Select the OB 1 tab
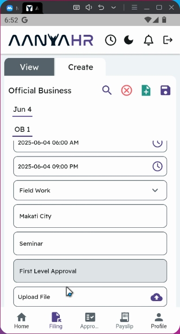 click(22, 129)
